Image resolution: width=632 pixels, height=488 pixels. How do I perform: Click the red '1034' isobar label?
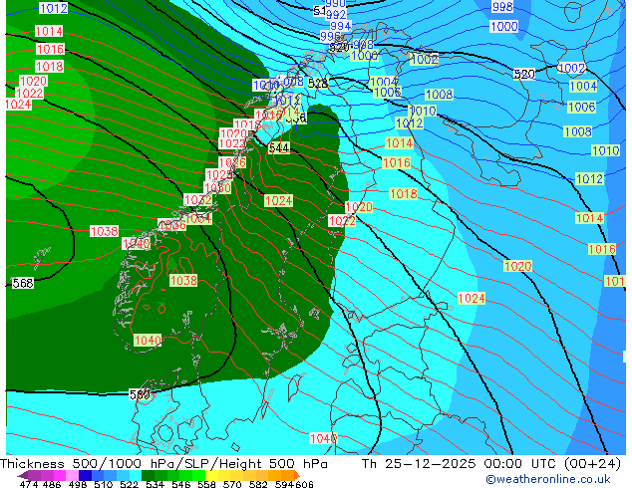(198, 219)
